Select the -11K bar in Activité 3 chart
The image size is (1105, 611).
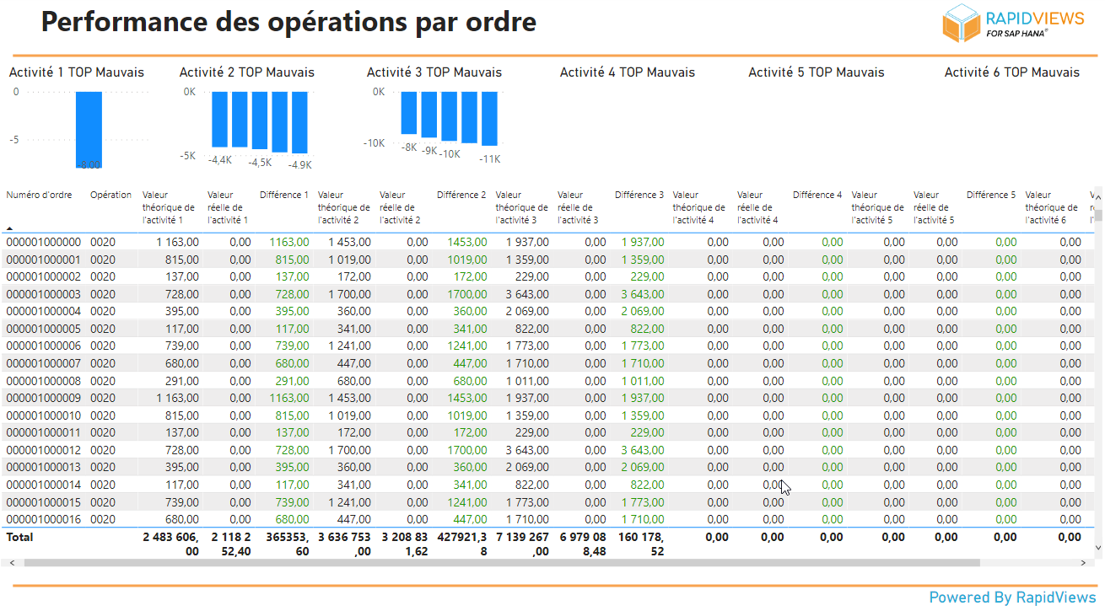[489, 119]
